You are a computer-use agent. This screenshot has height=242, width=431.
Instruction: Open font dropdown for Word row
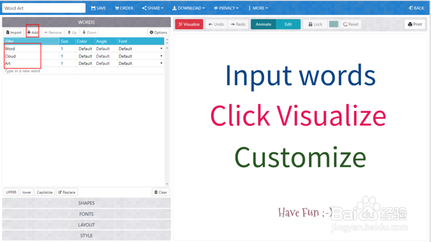click(x=161, y=49)
